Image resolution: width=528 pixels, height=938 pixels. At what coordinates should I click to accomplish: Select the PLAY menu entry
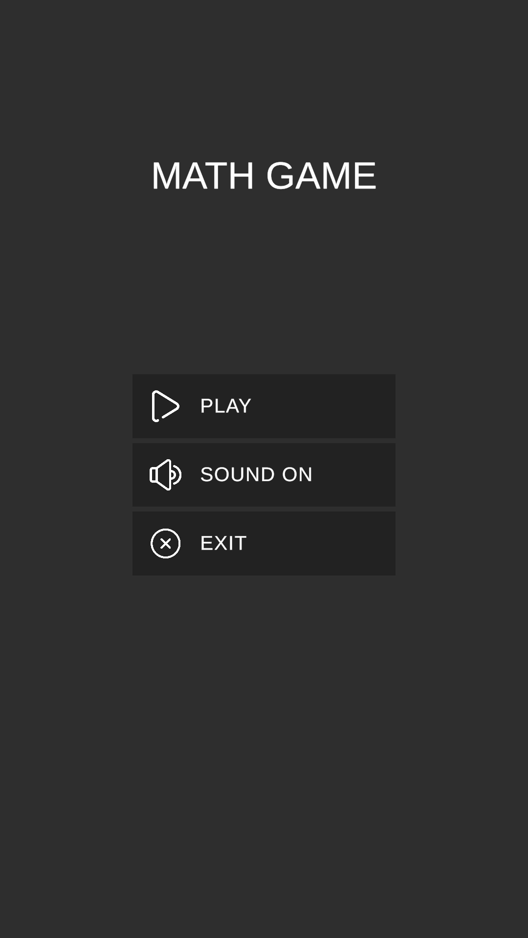pyautogui.click(x=264, y=406)
